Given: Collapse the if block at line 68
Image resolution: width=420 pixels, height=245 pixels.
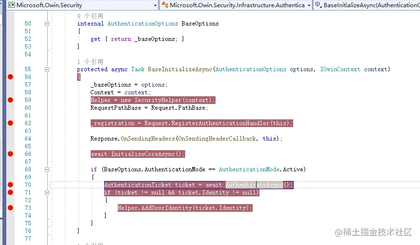Looking at the screenshot, I should (47, 169).
